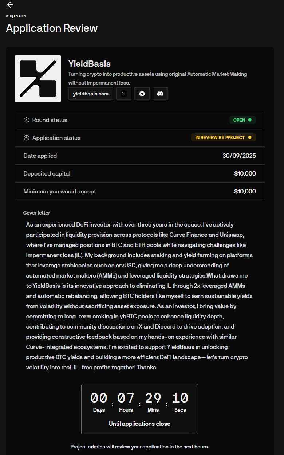Visit the yieldbasis.com website link
Image resolution: width=284 pixels, height=455 pixels.
pos(91,94)
